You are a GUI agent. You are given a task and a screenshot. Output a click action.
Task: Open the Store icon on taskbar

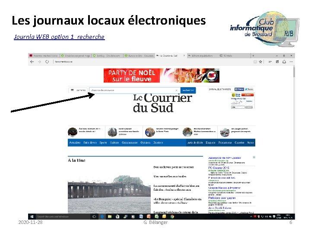point(117,217)
